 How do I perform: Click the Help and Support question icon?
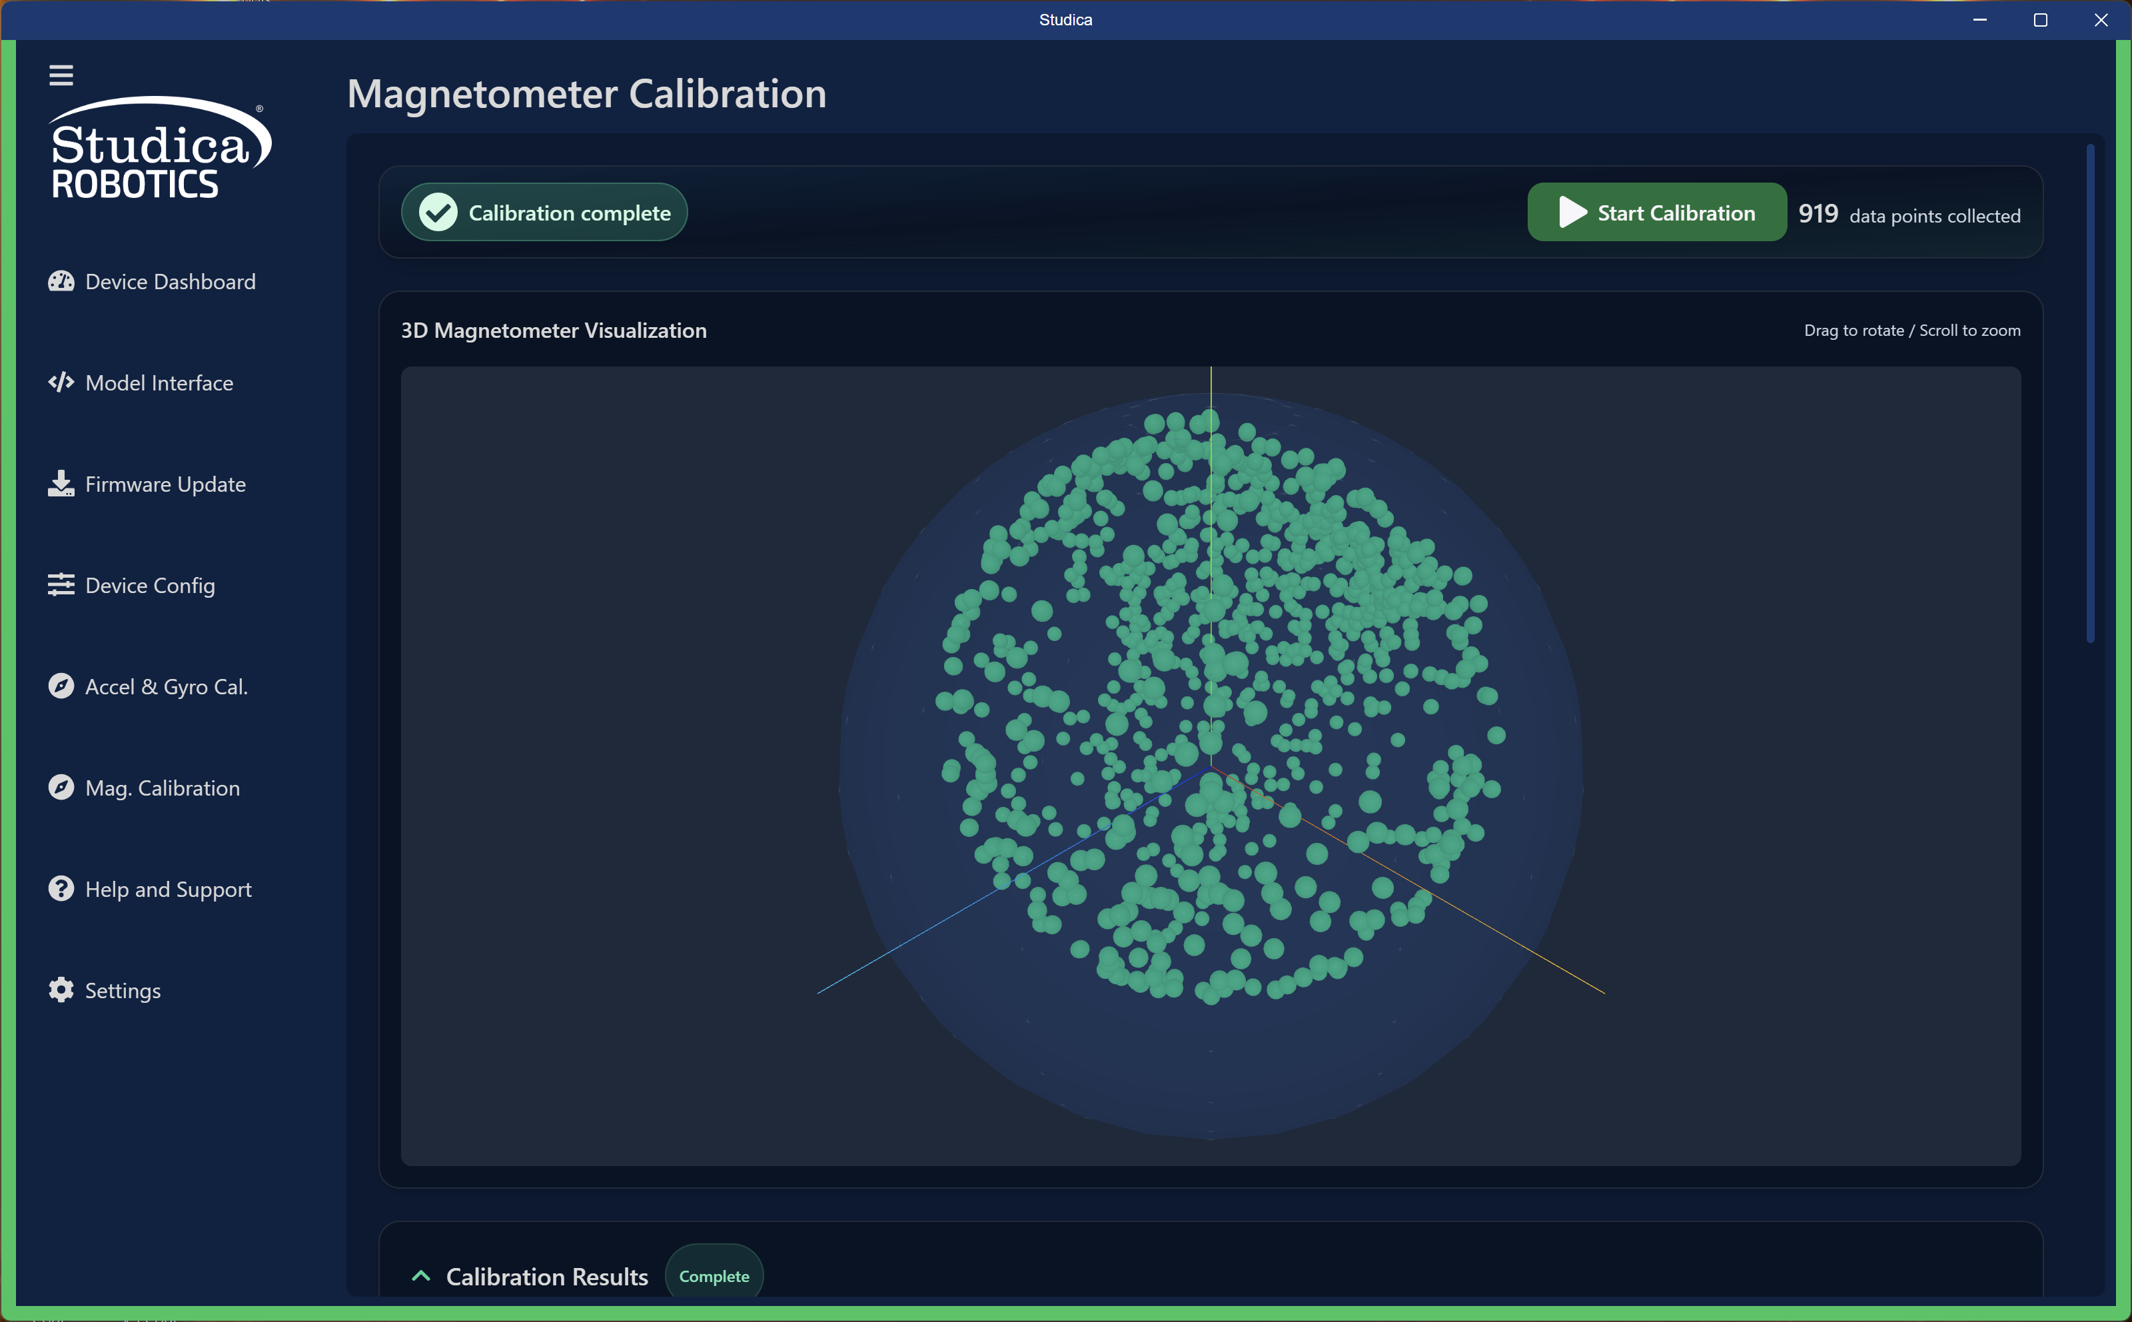tap(61, 889)
